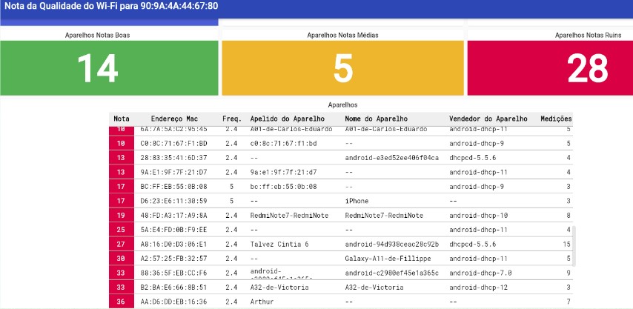This screenshot has width=633, height=309.
Task: Sort table by Nome do Aparelho header
Action: (377, 119)
